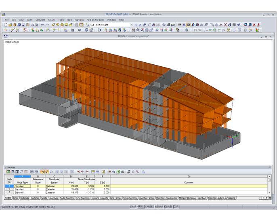Open the Print preview icon
The height and width of the screenshot is (222, 277).
coord(37,25)
